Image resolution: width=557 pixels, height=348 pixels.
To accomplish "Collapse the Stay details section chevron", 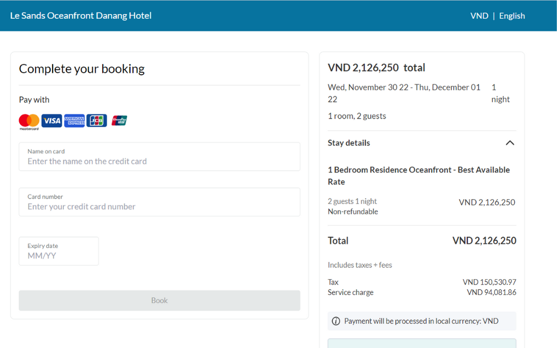I will (x=510, y=143).
